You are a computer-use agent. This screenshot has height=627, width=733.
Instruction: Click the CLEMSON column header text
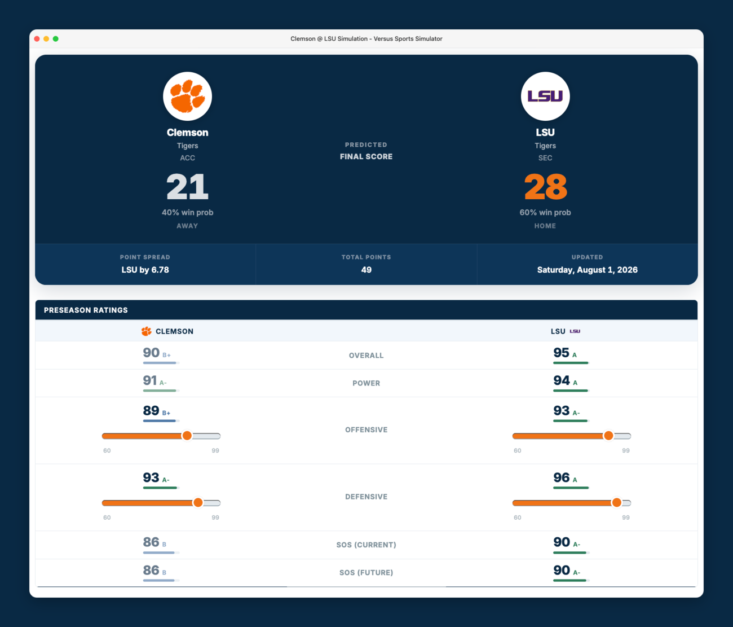click(x=175, y=332)
